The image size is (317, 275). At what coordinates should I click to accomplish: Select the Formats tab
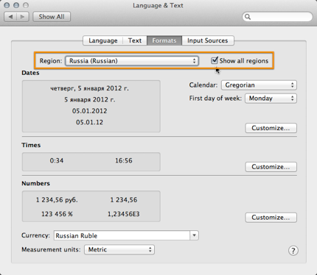[x=164, y=40]
